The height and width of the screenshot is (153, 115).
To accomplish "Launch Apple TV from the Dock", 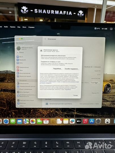I will (79, 121).
